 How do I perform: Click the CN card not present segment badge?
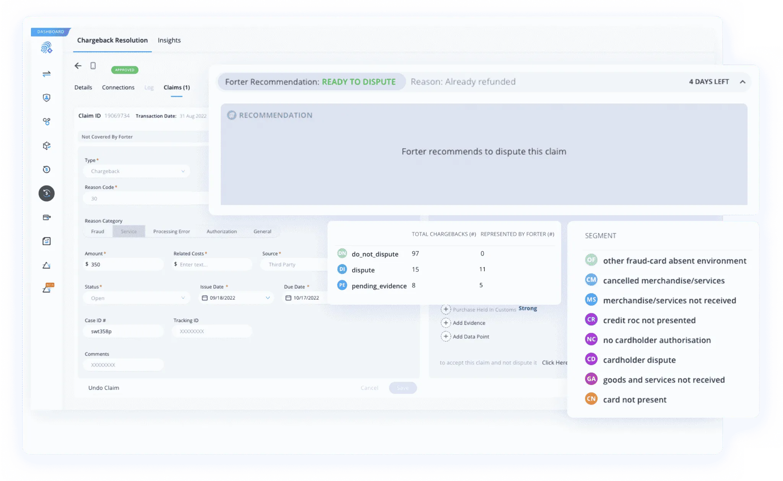coord(591,399)
